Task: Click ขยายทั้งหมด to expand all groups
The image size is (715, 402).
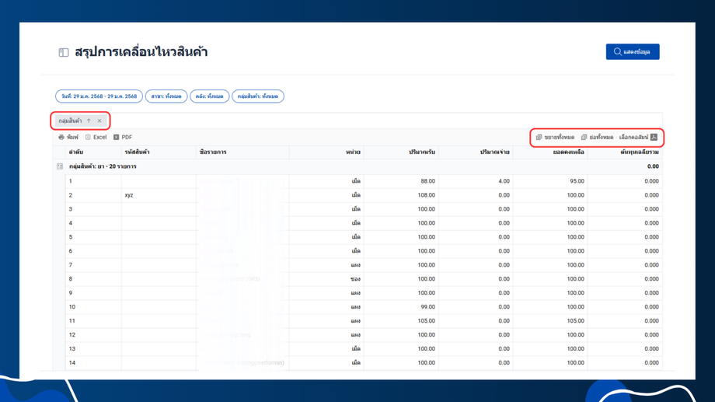Action: pos(555,137)
